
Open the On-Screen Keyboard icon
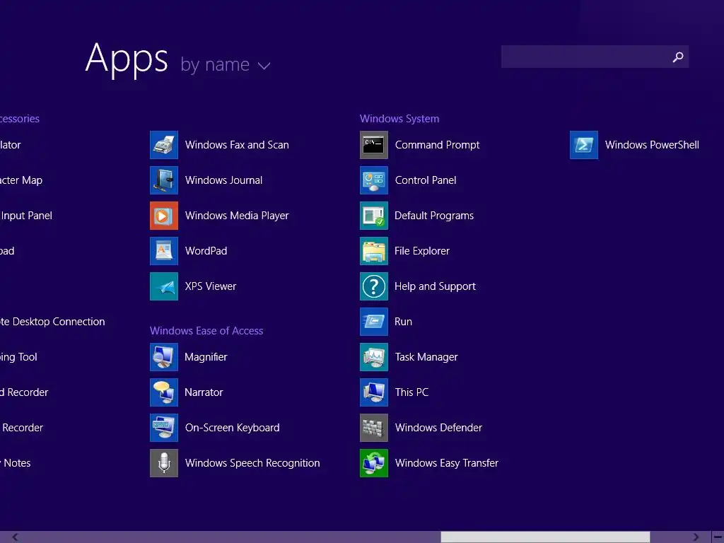(164, 428)
